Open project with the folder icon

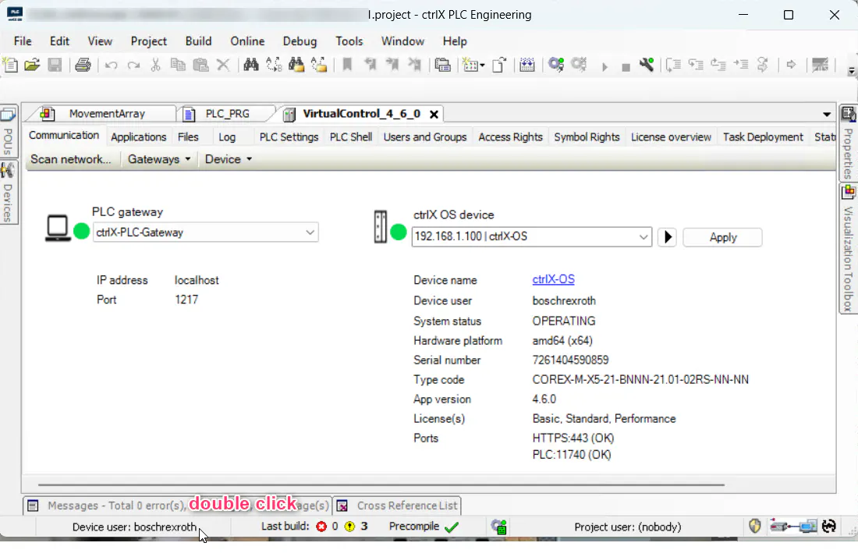[x=32, y=65]
